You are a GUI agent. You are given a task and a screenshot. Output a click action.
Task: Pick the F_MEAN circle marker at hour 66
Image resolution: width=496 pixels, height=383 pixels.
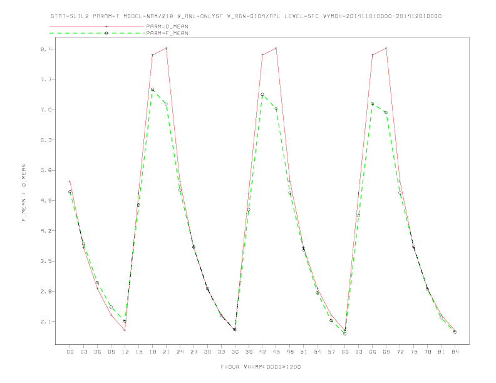pyautogui.click(x=373, y=104)
